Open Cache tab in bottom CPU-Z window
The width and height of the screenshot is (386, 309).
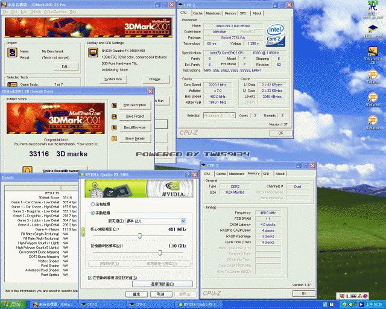[x=221, y=174]
